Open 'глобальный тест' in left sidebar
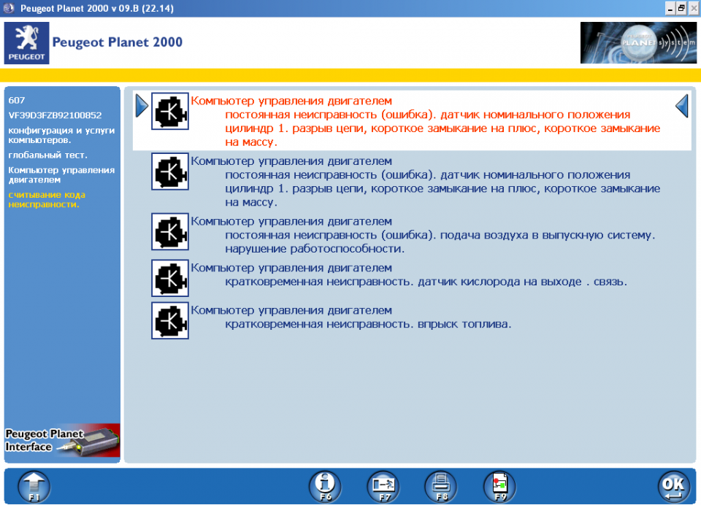Screen dimensions: 701x505 point(47,155)
